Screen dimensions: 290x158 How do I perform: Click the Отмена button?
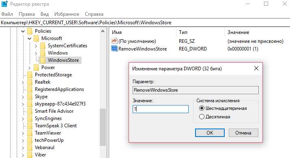click(x=243, y=133)
